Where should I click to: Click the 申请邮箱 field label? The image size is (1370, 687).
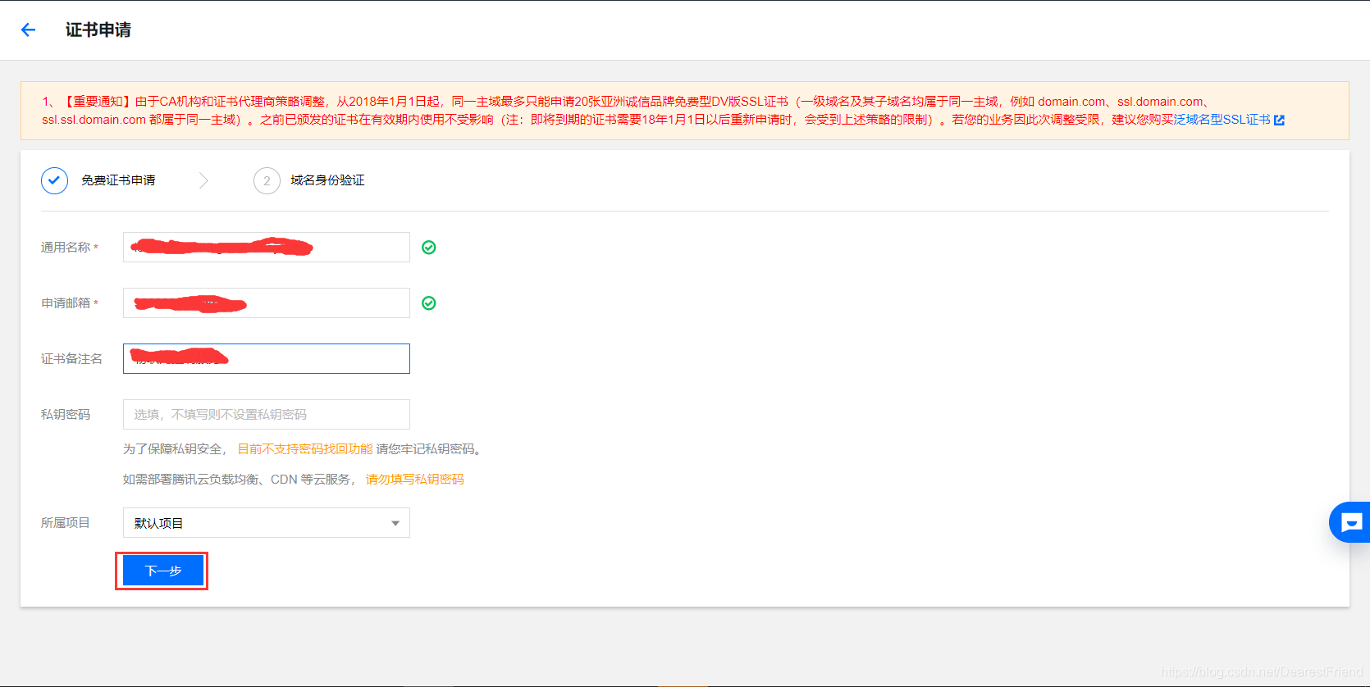pyautogui.click(x=66, y=303)
